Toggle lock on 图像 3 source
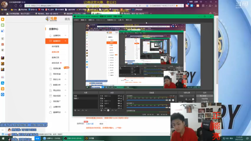The image size is (251, 141). (x=121, y=106)
